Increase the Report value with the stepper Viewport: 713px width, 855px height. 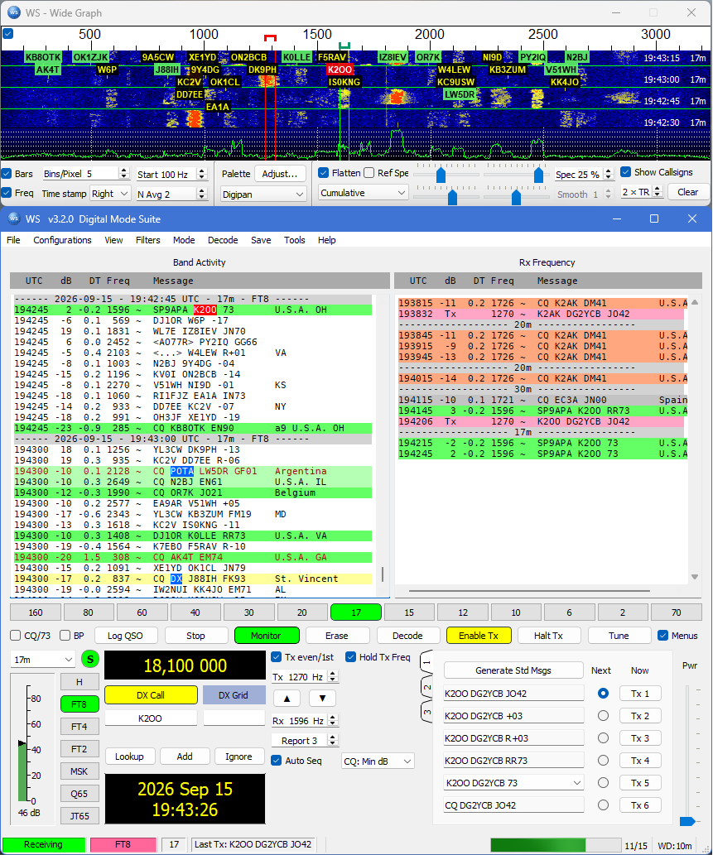tap(333, 737)
